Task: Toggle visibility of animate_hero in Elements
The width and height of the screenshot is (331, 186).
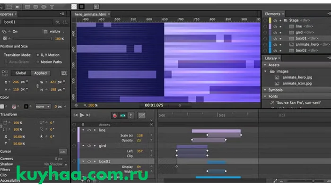Action: click(275, 45)
